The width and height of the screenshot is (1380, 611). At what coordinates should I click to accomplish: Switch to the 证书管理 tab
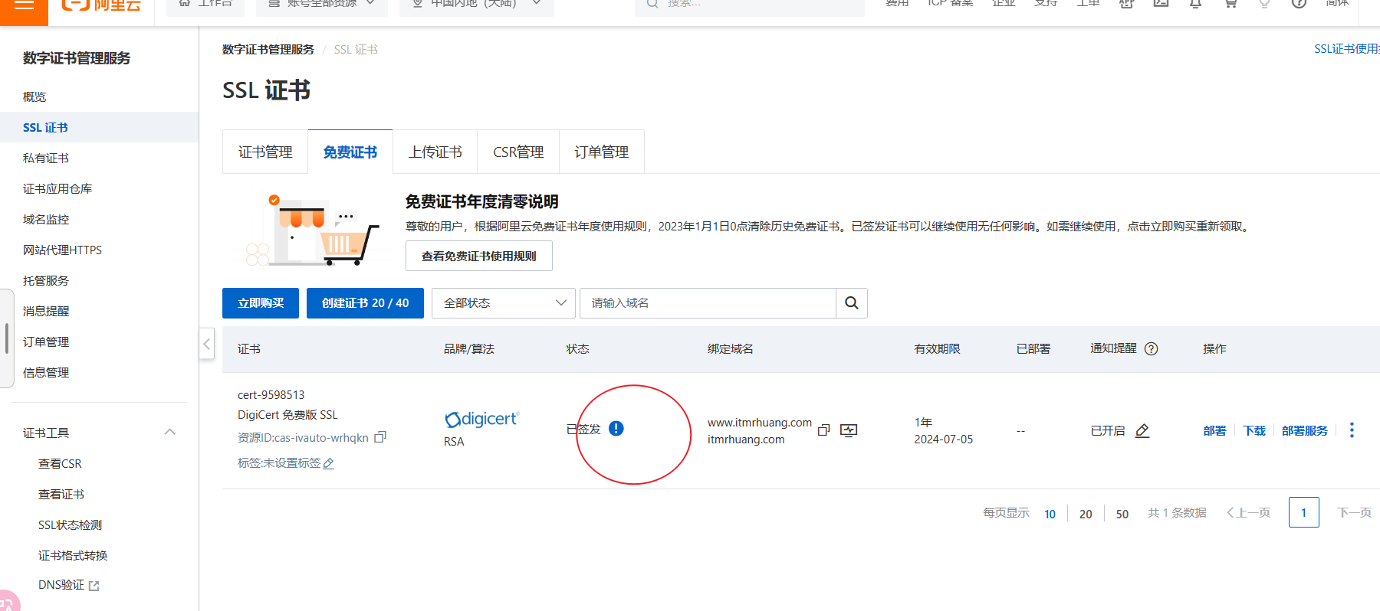pos(265,152)
